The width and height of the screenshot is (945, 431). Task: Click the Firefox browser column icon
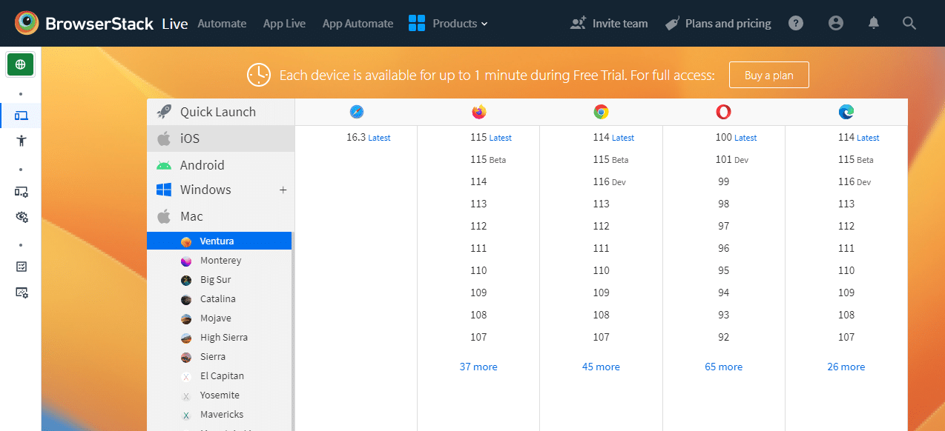(x=479, y=112)
